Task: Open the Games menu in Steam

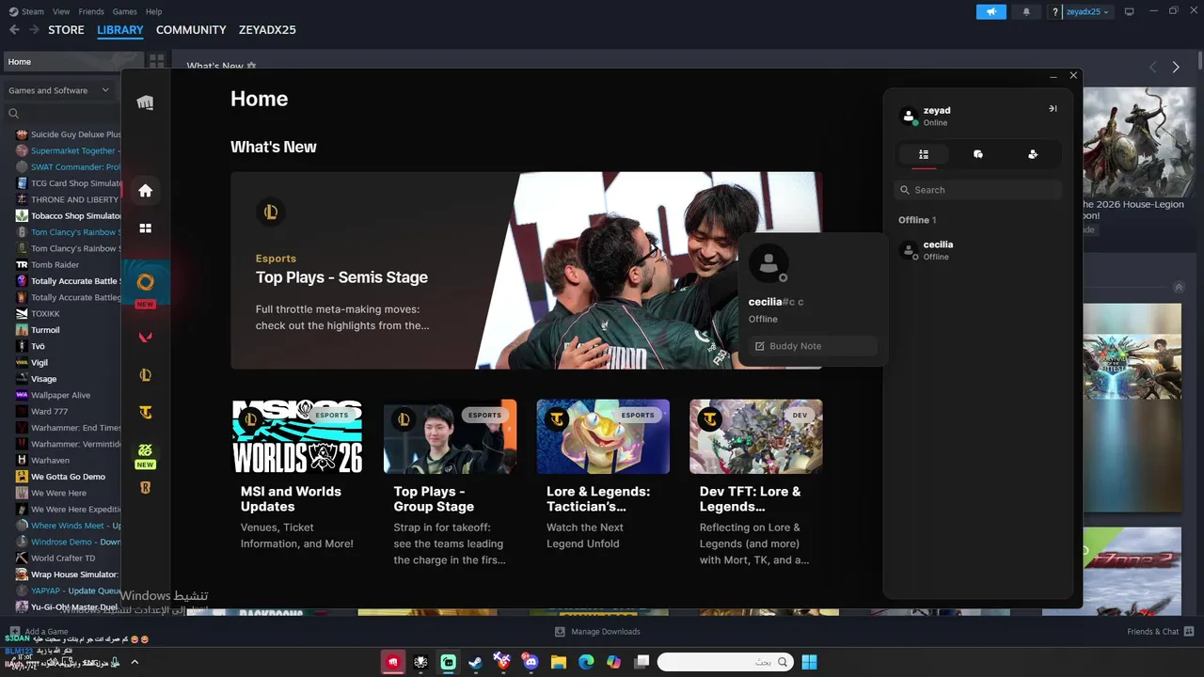Action: tap(124, 11)
